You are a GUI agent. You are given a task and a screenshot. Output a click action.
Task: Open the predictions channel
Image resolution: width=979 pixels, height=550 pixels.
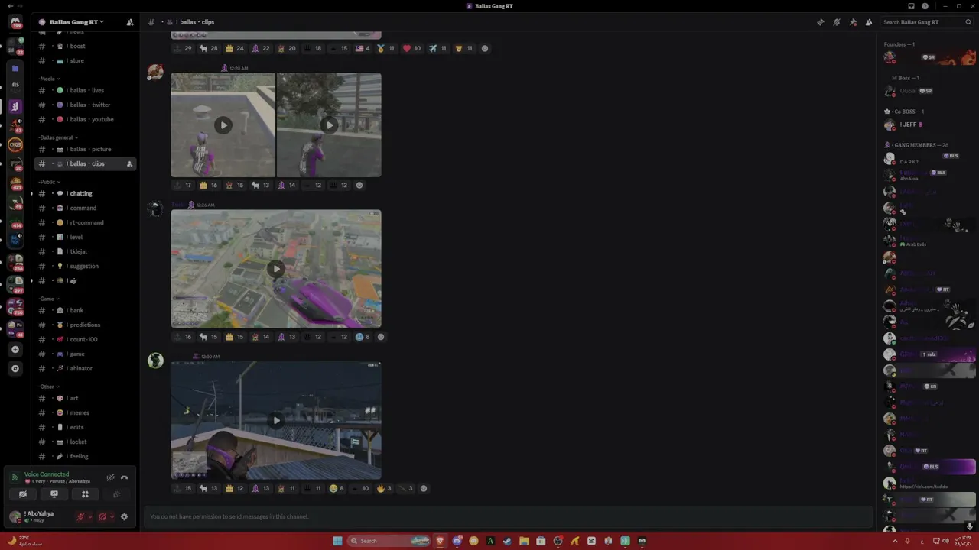click(x=86, y=325)
